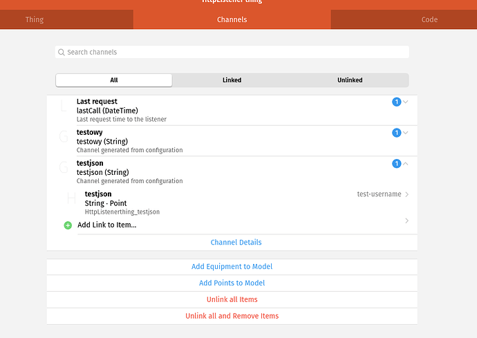The height and width of the screenshot is (338, 477).
Task: Click the green plus icon beside Add Link
Action: click(x=68, y=225)
